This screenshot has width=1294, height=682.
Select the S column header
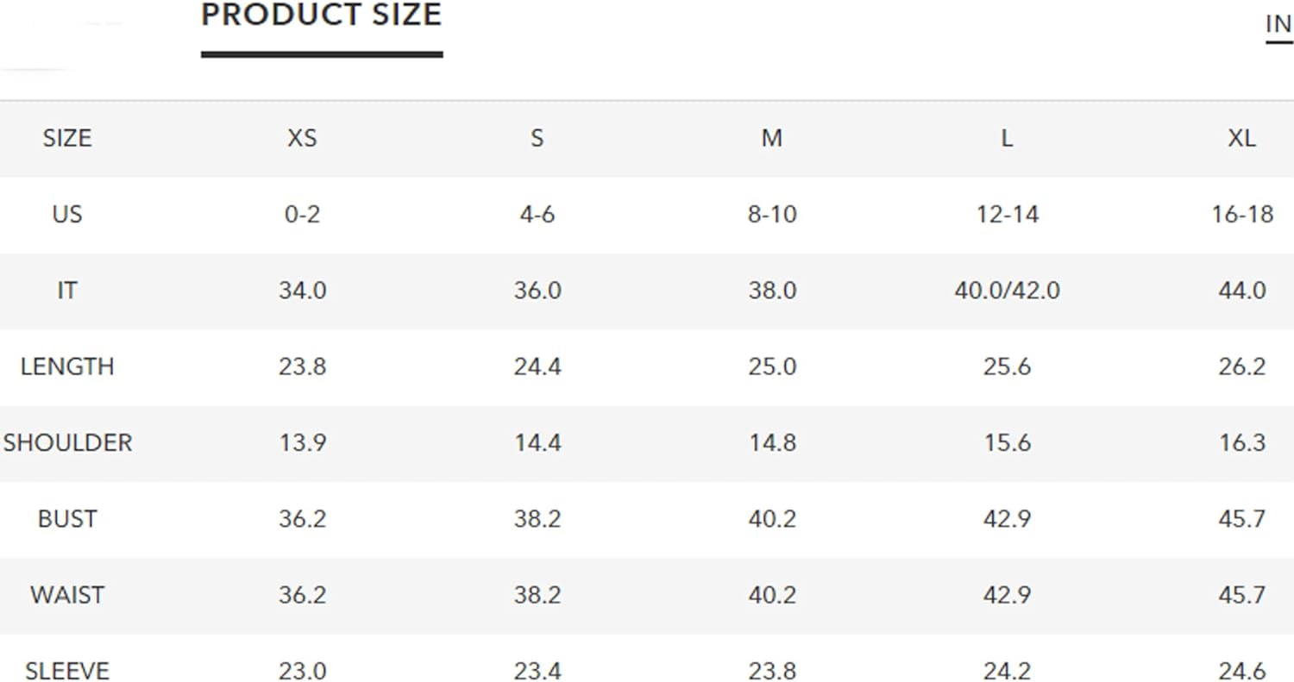pos(537,138)
